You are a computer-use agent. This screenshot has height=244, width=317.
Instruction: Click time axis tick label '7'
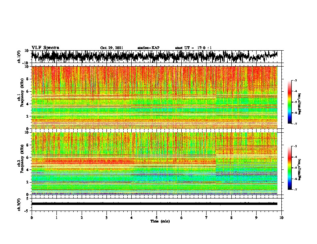tap(207, 218)
